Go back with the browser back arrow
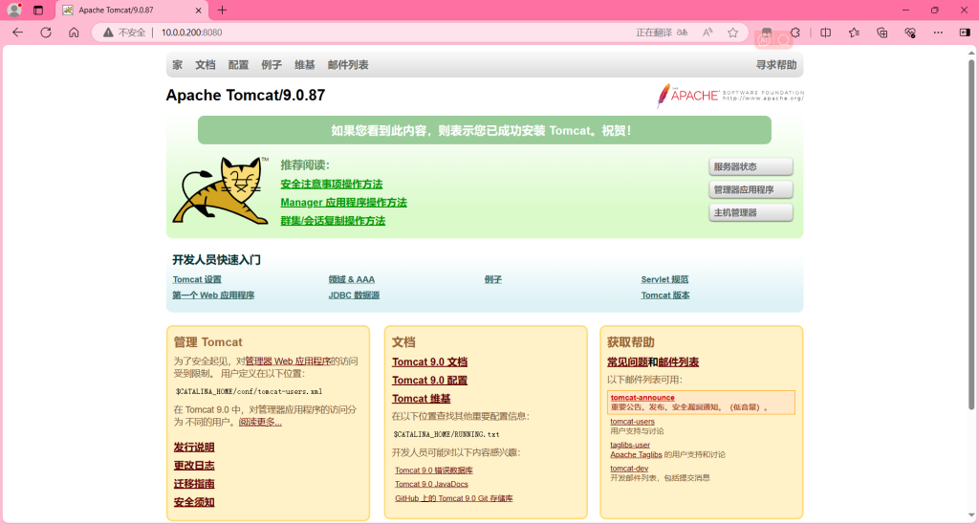Image resolution: width=979 pixels, height=525 pixels. pos(17,33)
